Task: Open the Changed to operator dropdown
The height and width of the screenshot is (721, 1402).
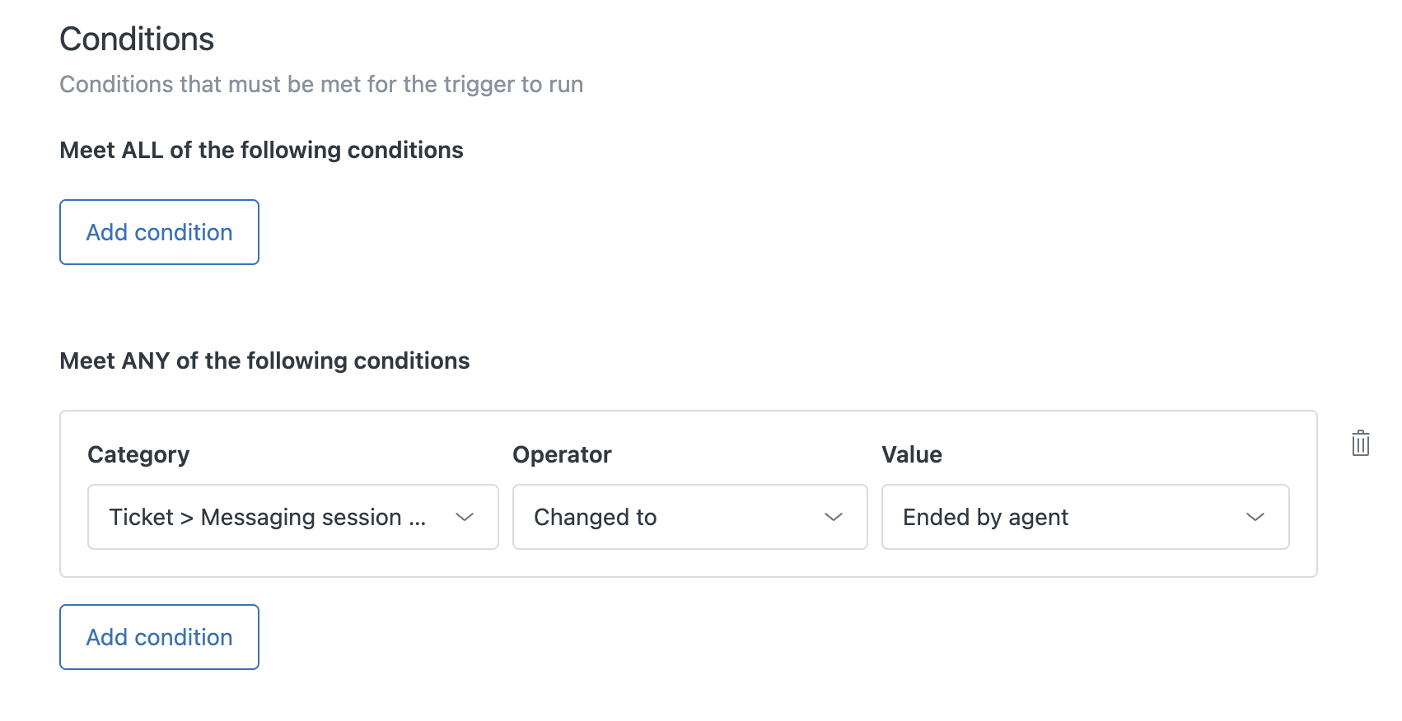Action: coord(689,517)
